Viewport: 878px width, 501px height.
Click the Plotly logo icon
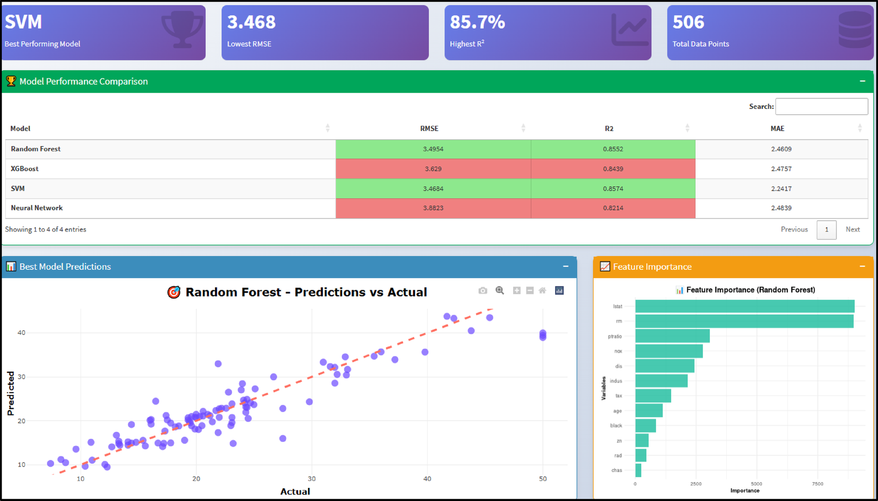point(559,291)
